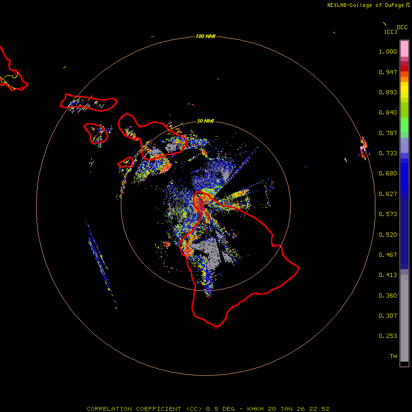The image size is (412, 412).
Task: Click the 0.627 scale value
Action: click(x=388, y=194)
